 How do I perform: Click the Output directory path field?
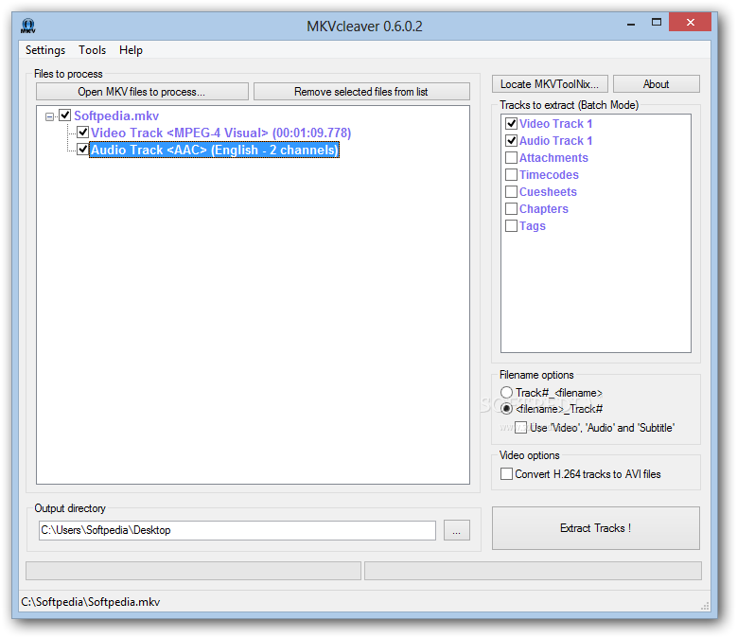point(237,530)
